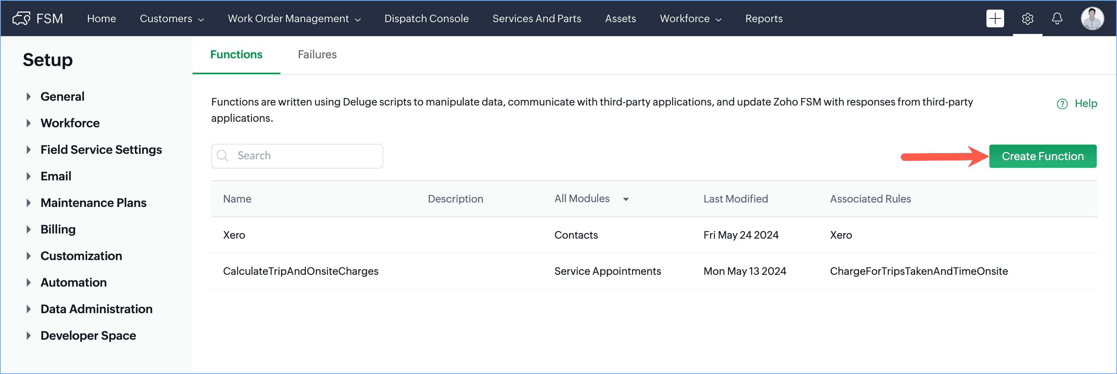Open the Assets module
The width and height of the screenshot is (1117, 374).
pos(620,19)
